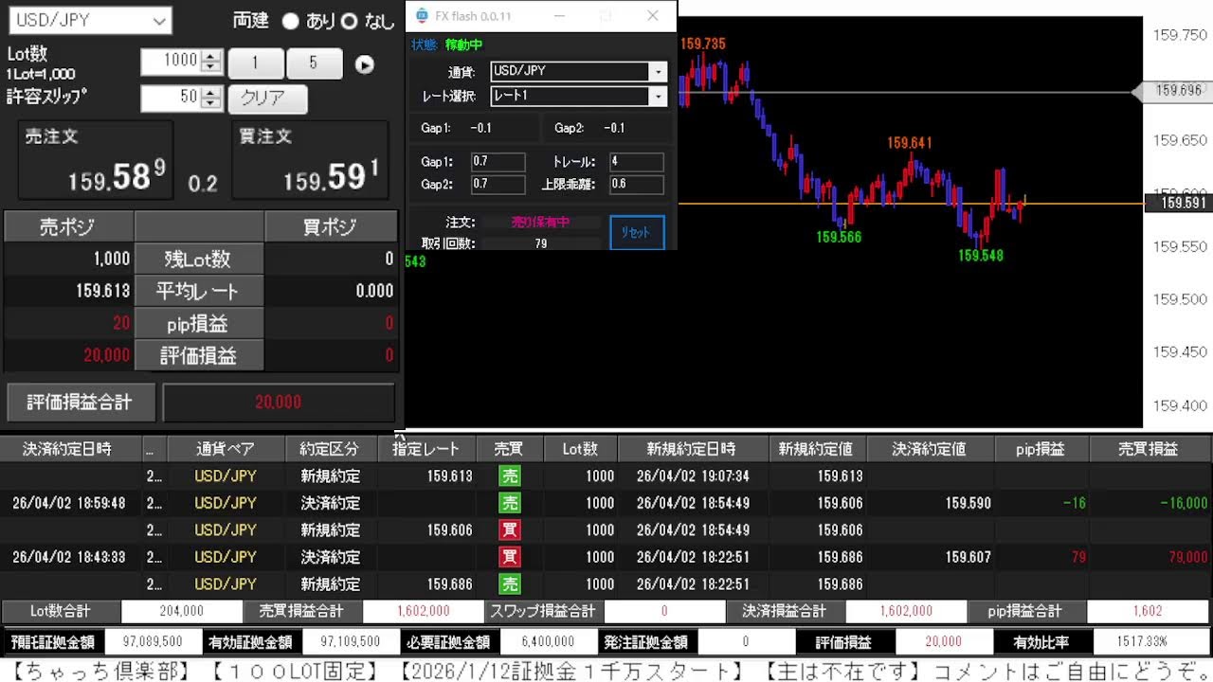Click the リセット button in FX flash
Viewport: 1213px width, 682px height.
[637, 232]
